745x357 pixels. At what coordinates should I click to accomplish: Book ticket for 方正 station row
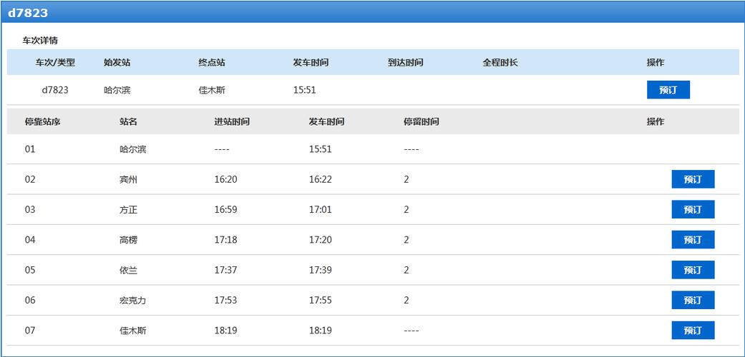pos(693,209)
